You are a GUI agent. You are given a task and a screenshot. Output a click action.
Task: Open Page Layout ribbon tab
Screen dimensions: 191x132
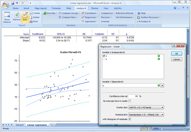(41, 8)
